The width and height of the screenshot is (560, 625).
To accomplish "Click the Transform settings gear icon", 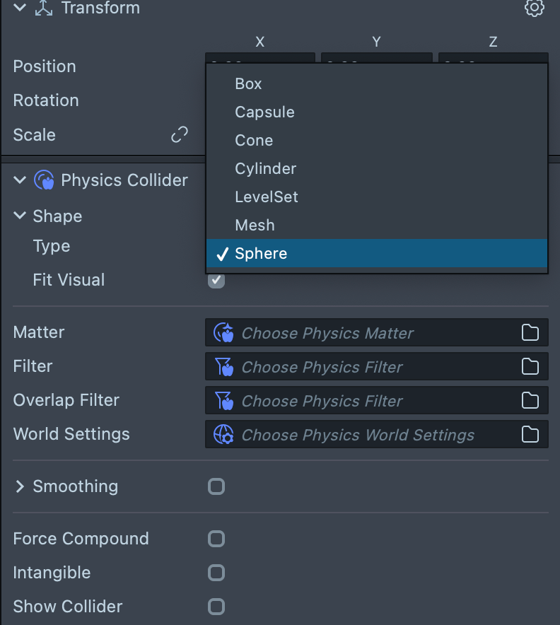I will pos(534,8).
